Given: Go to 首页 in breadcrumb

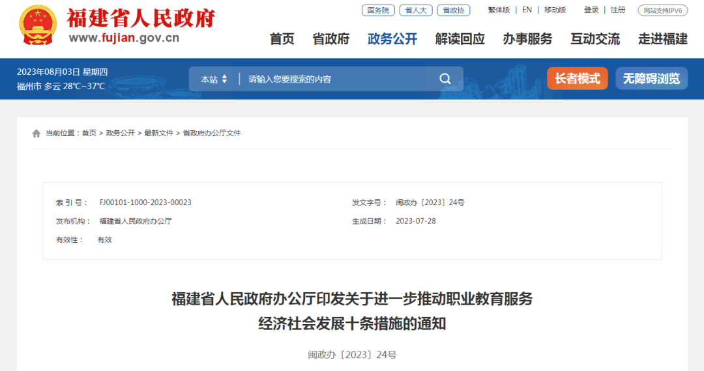Looking at the screenshot, I should point(89,133).
